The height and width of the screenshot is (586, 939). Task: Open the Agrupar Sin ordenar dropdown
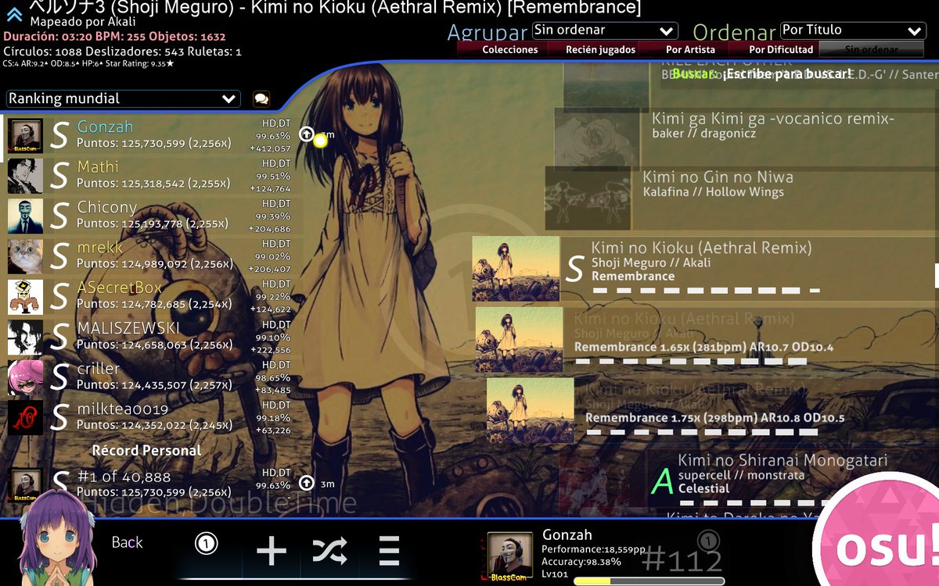tap(605, 30)
